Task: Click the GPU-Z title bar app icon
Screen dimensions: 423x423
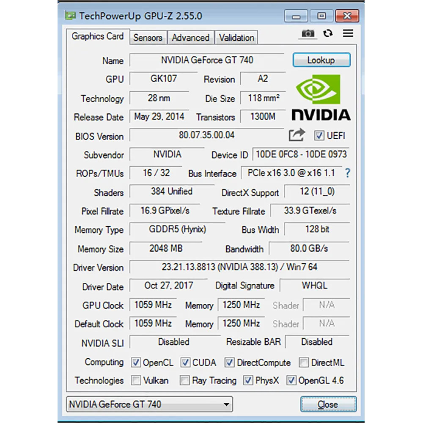Action: (x=71, y=16)
